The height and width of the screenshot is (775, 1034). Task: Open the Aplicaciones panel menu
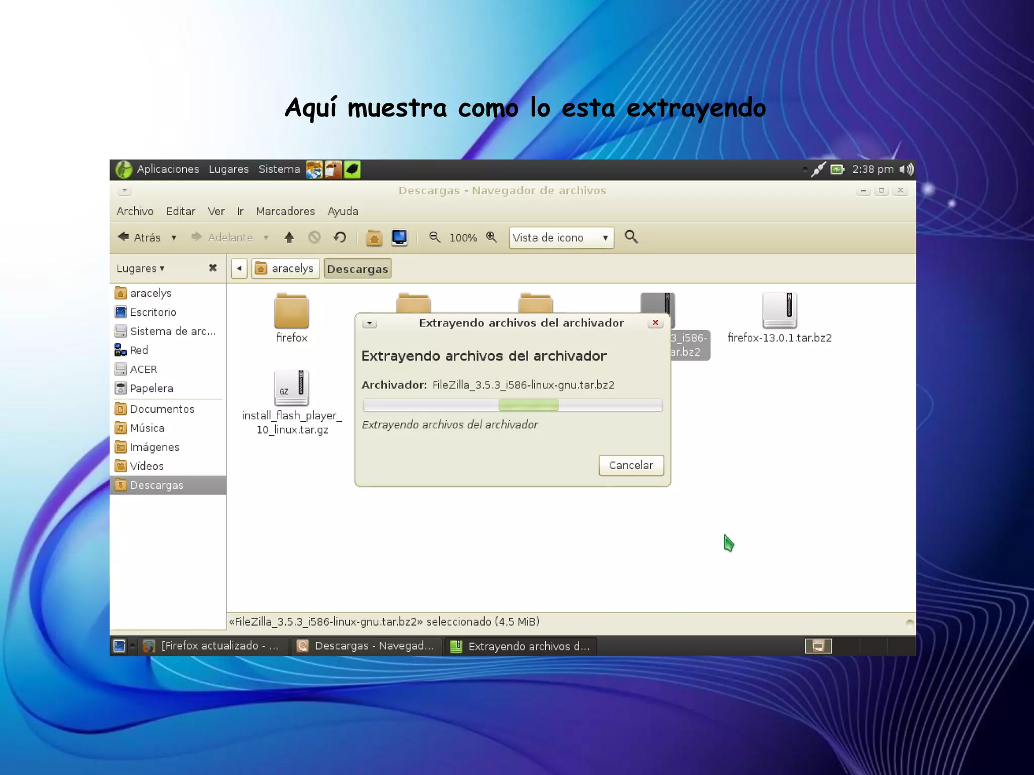(168, 170)
